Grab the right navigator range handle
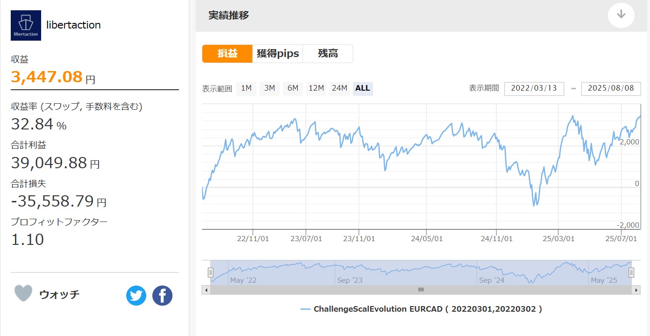Screen dimensions: 650x336 (x=631, y=272)
